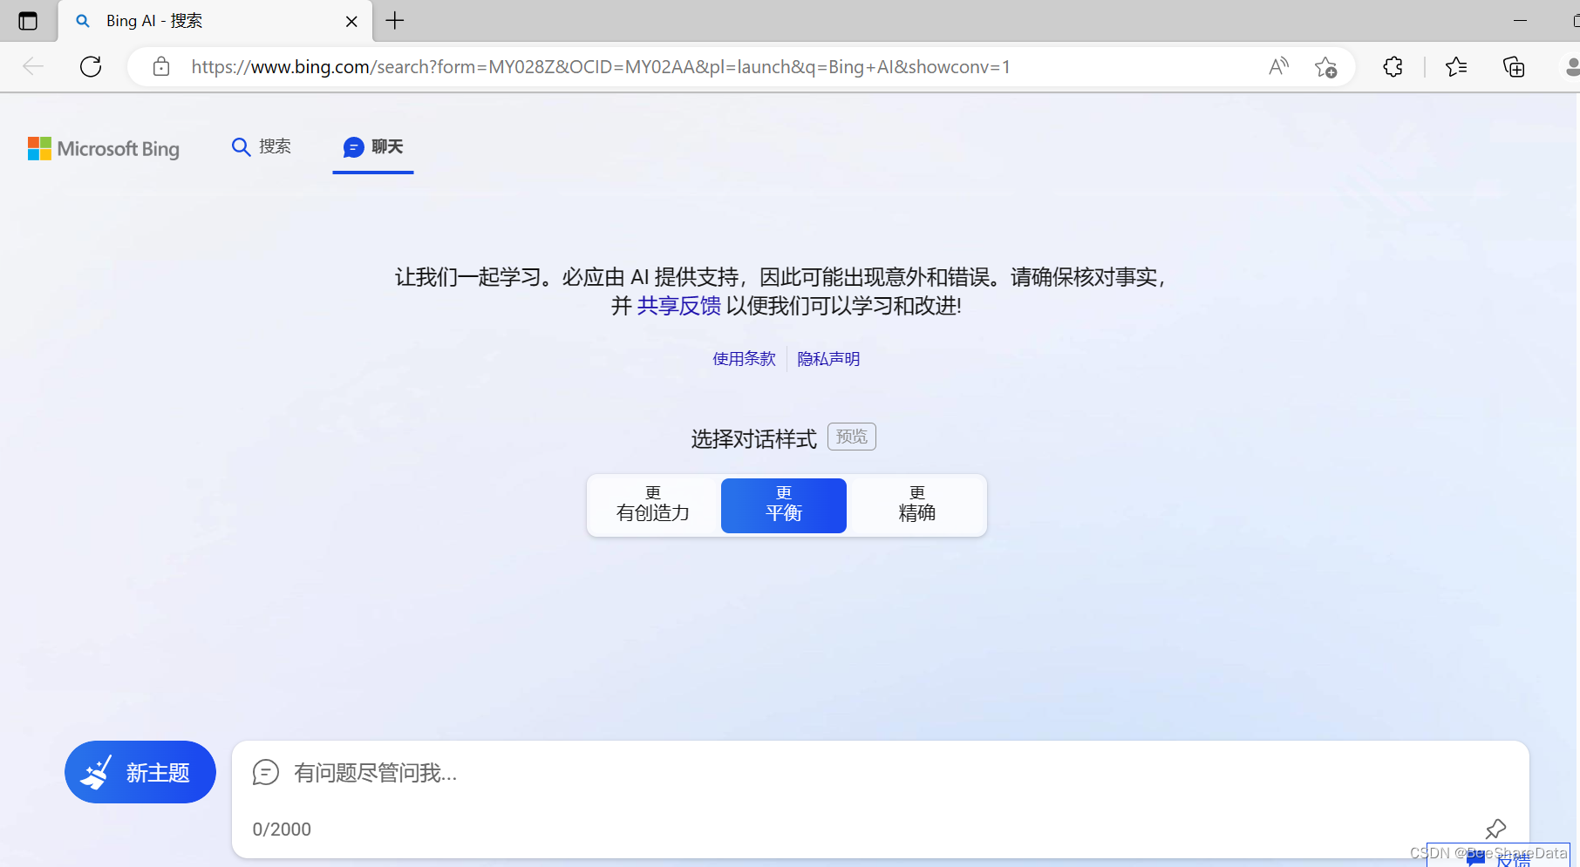This screenshot has width=1580, height=867.
Task: Open the user profile icon
Action: pos(1571,66)
